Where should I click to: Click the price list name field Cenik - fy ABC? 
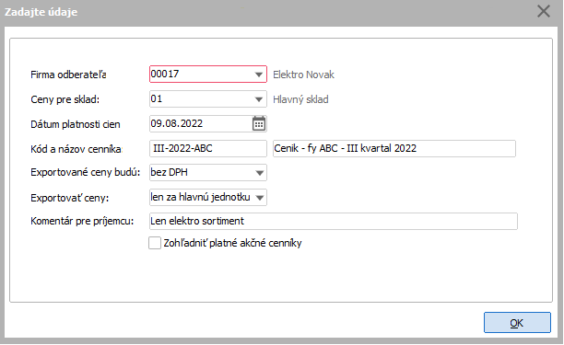click(x=394, y=148)
